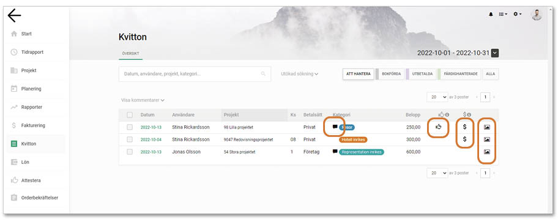This screenshot has height=222, width=558.
Task: Open receipt image for the 250,00 row
Action: tap(487, 127)
